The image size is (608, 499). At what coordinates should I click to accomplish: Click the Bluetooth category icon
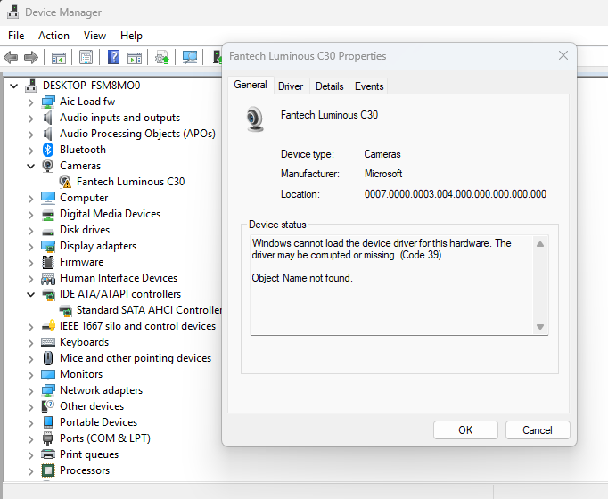[x=47, y=150]
